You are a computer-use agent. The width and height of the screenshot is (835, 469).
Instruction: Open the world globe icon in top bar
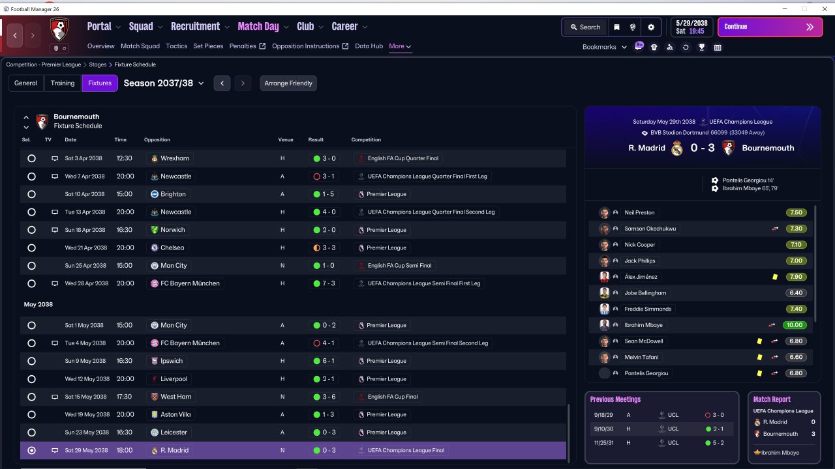(632, 27)
